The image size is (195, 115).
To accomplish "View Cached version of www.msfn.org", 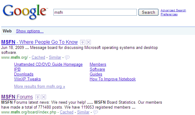I will pyautogui.click(x=38, y=57).
